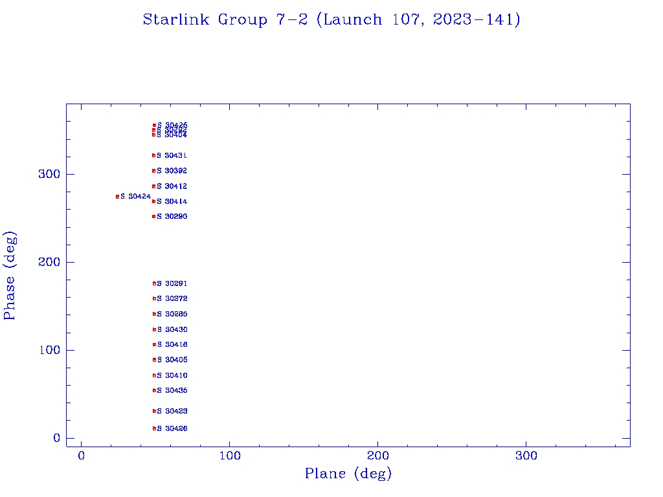Pick the "0" tick on the Phase axis

57,438
